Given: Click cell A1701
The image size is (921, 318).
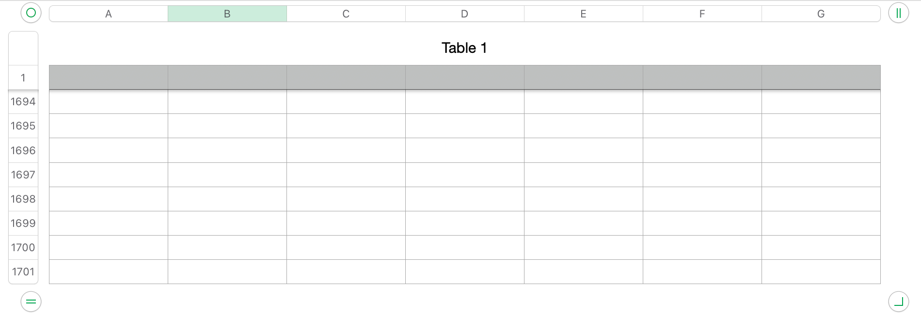Looking at the screenshot, I should [108, 271].
